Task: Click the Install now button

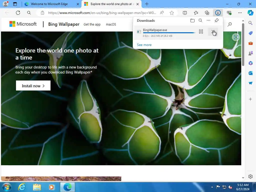Action: pyautogui.click(x=33, y=85)
